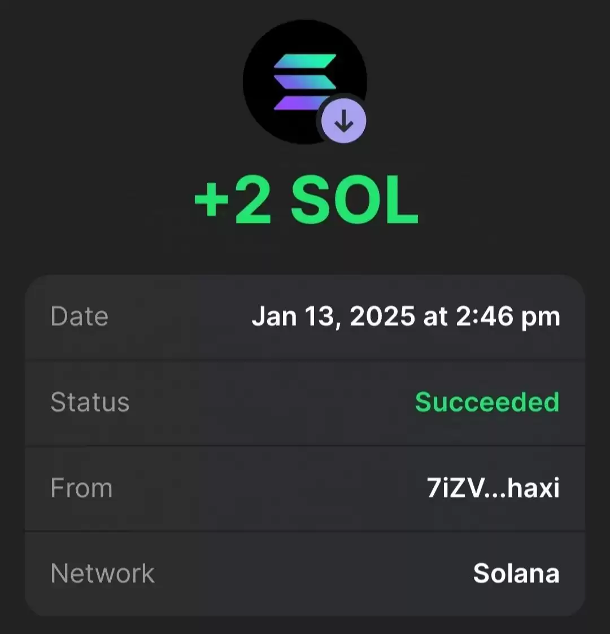Image resolution: width=610 pixels, height=634 pixels.
Task: Select the From label
Action: point(81,488)
